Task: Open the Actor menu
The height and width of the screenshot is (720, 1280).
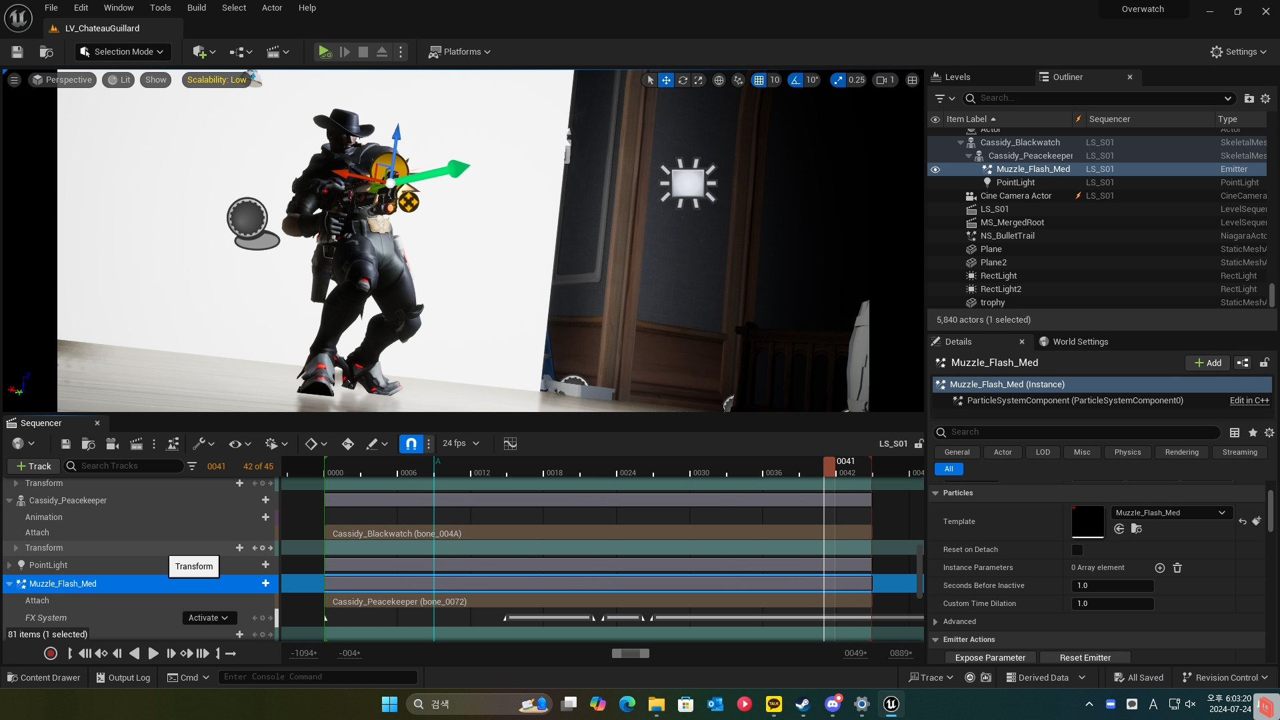Action: click(272, 8)
